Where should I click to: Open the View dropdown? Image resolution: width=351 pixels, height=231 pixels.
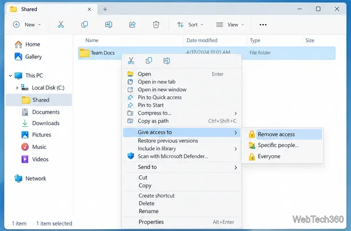pos(230,25)
